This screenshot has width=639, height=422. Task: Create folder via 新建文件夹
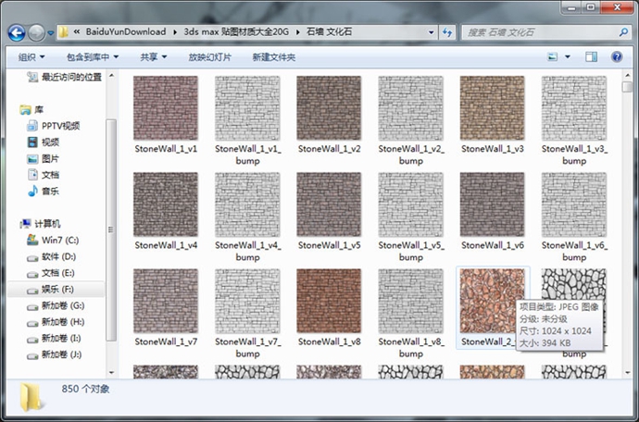273,57
